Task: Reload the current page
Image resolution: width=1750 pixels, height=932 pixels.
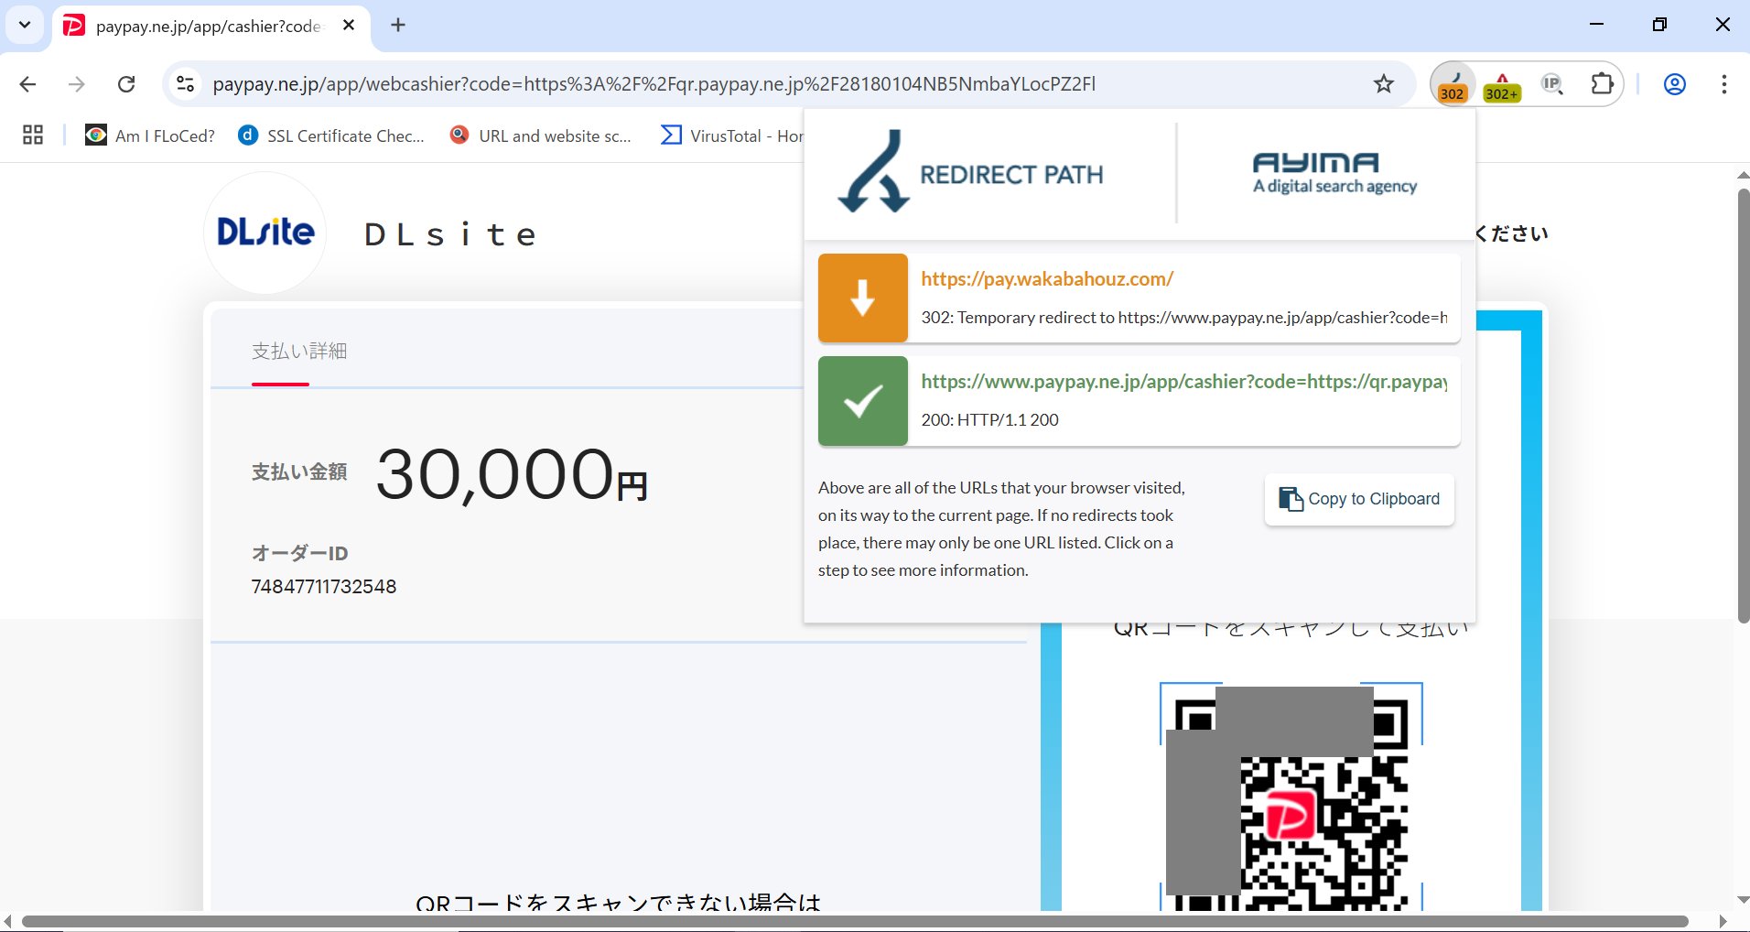Action: (126, 84)
